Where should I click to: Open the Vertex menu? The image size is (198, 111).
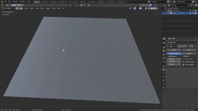48,8
